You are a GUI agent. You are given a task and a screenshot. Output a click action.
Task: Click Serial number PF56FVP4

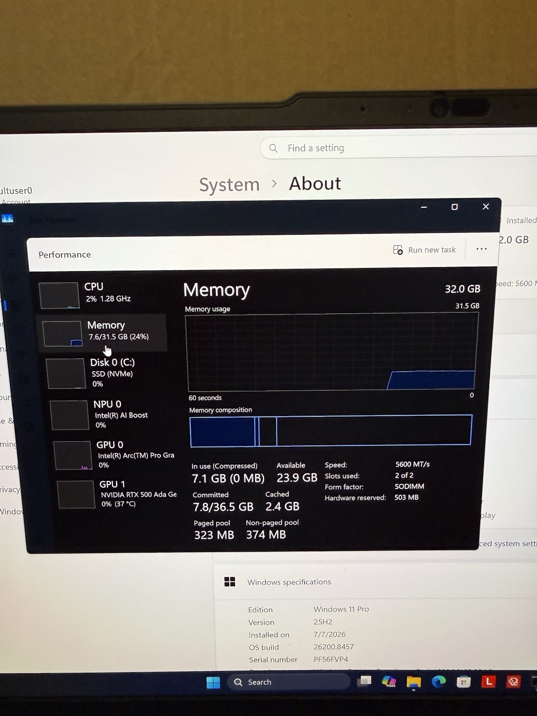click(x=331, y=659)
